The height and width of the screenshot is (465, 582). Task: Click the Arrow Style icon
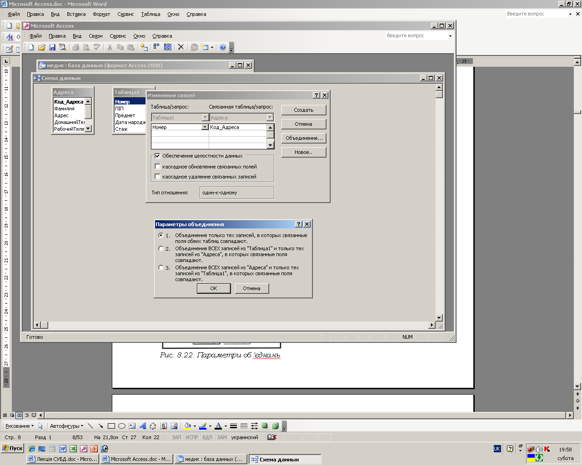254,426
